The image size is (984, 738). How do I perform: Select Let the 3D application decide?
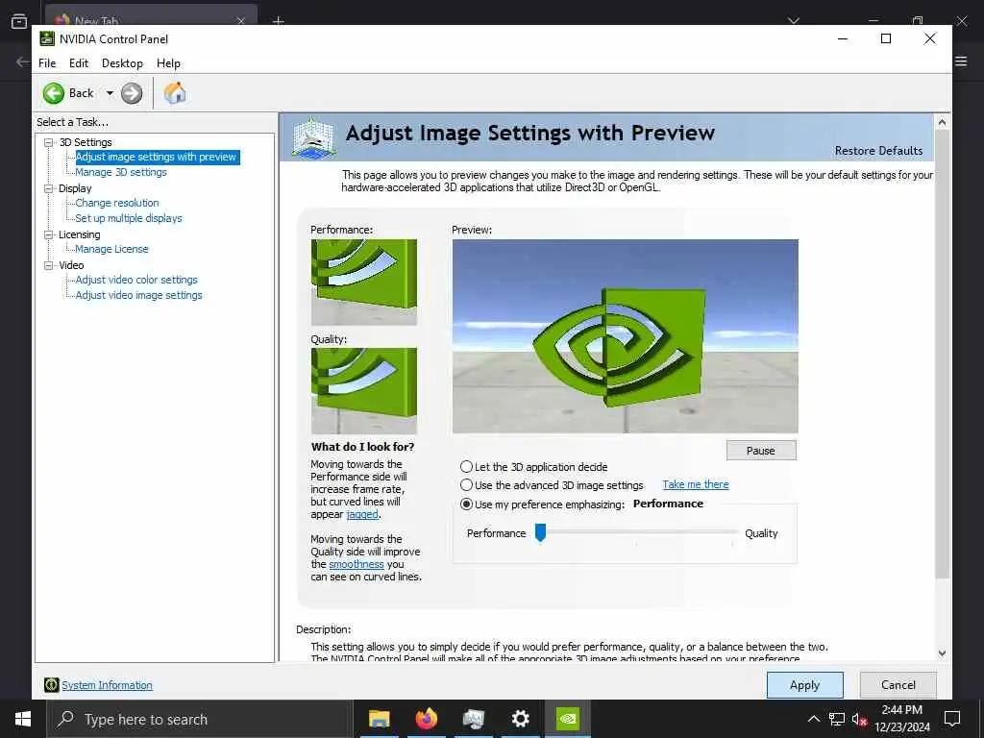pos(466,467)
